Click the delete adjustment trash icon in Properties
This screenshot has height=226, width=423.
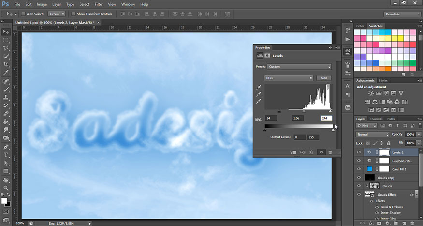pos(330,152)
